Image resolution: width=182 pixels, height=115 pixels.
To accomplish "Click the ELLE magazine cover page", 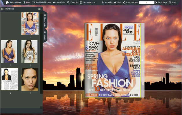I will click(x=113, y=60).
